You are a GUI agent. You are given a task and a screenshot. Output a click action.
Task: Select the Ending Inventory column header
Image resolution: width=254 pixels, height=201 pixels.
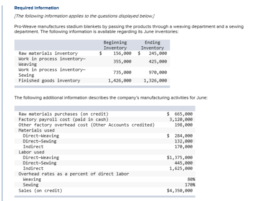click(x=152, y=45)
